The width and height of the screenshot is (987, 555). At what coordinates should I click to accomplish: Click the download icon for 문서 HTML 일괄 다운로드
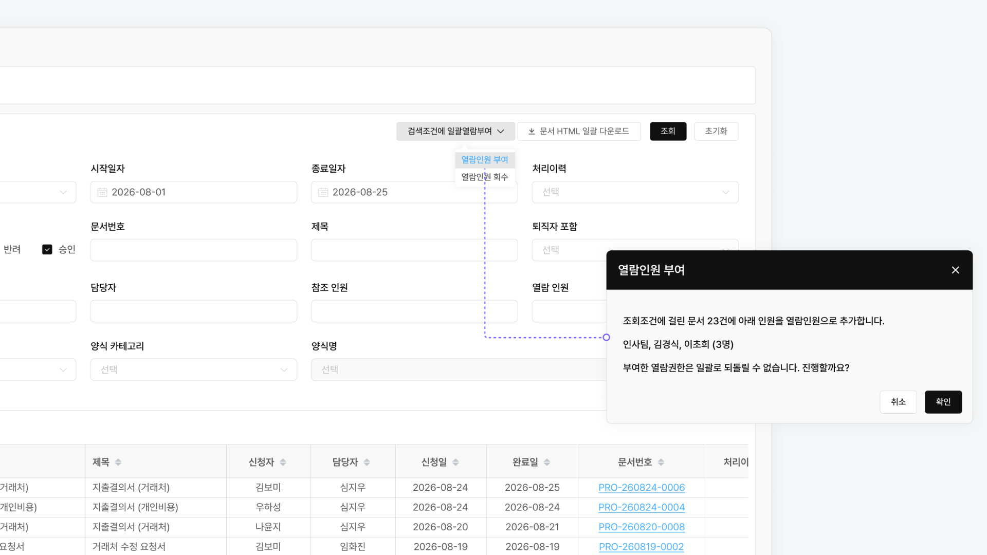pos(532,132)
